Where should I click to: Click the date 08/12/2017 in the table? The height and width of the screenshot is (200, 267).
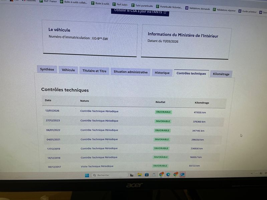click(x=54, y=167)
